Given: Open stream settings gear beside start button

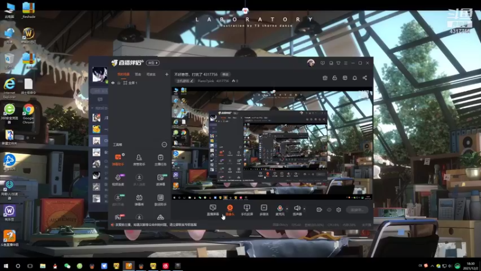Looking at the screenshot, I should click(339, 210).
